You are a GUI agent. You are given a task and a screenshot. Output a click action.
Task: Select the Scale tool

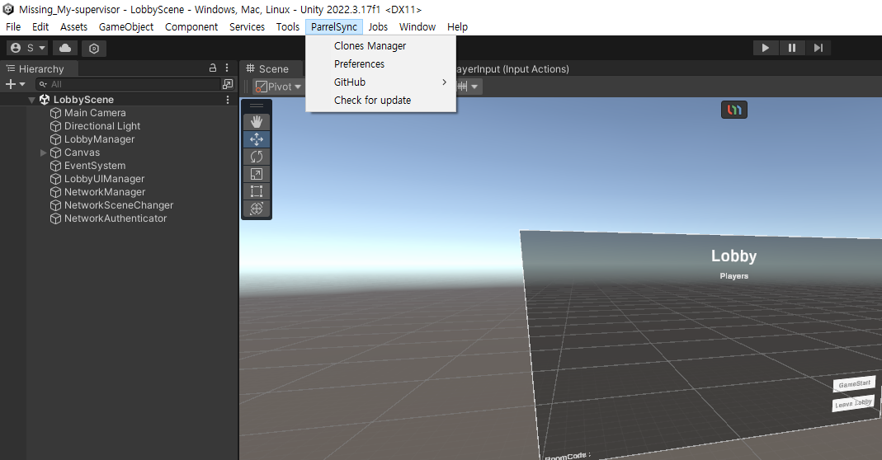(257, 174)
